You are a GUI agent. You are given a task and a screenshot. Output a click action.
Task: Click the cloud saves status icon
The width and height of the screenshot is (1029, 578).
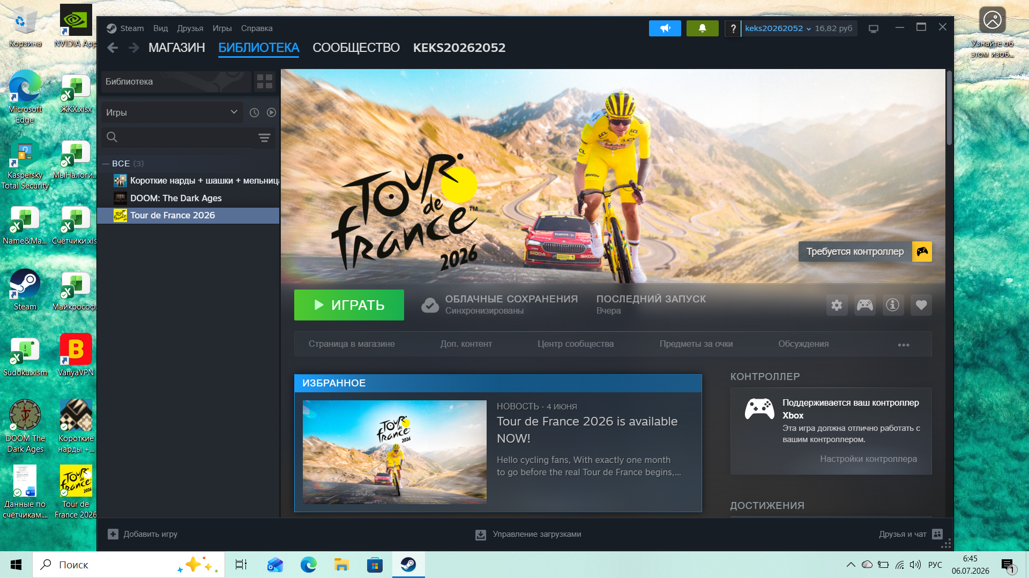tap(430, 305)
